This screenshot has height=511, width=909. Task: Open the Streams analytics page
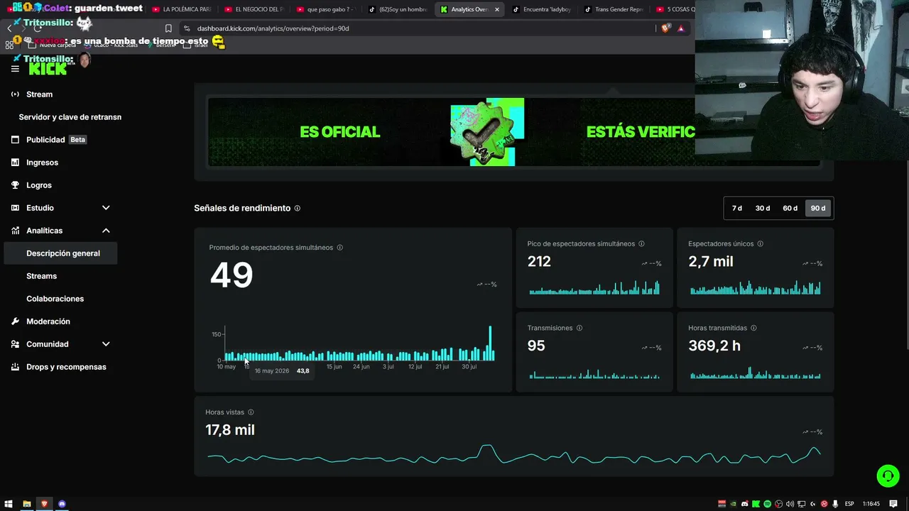tap(41, 276)
